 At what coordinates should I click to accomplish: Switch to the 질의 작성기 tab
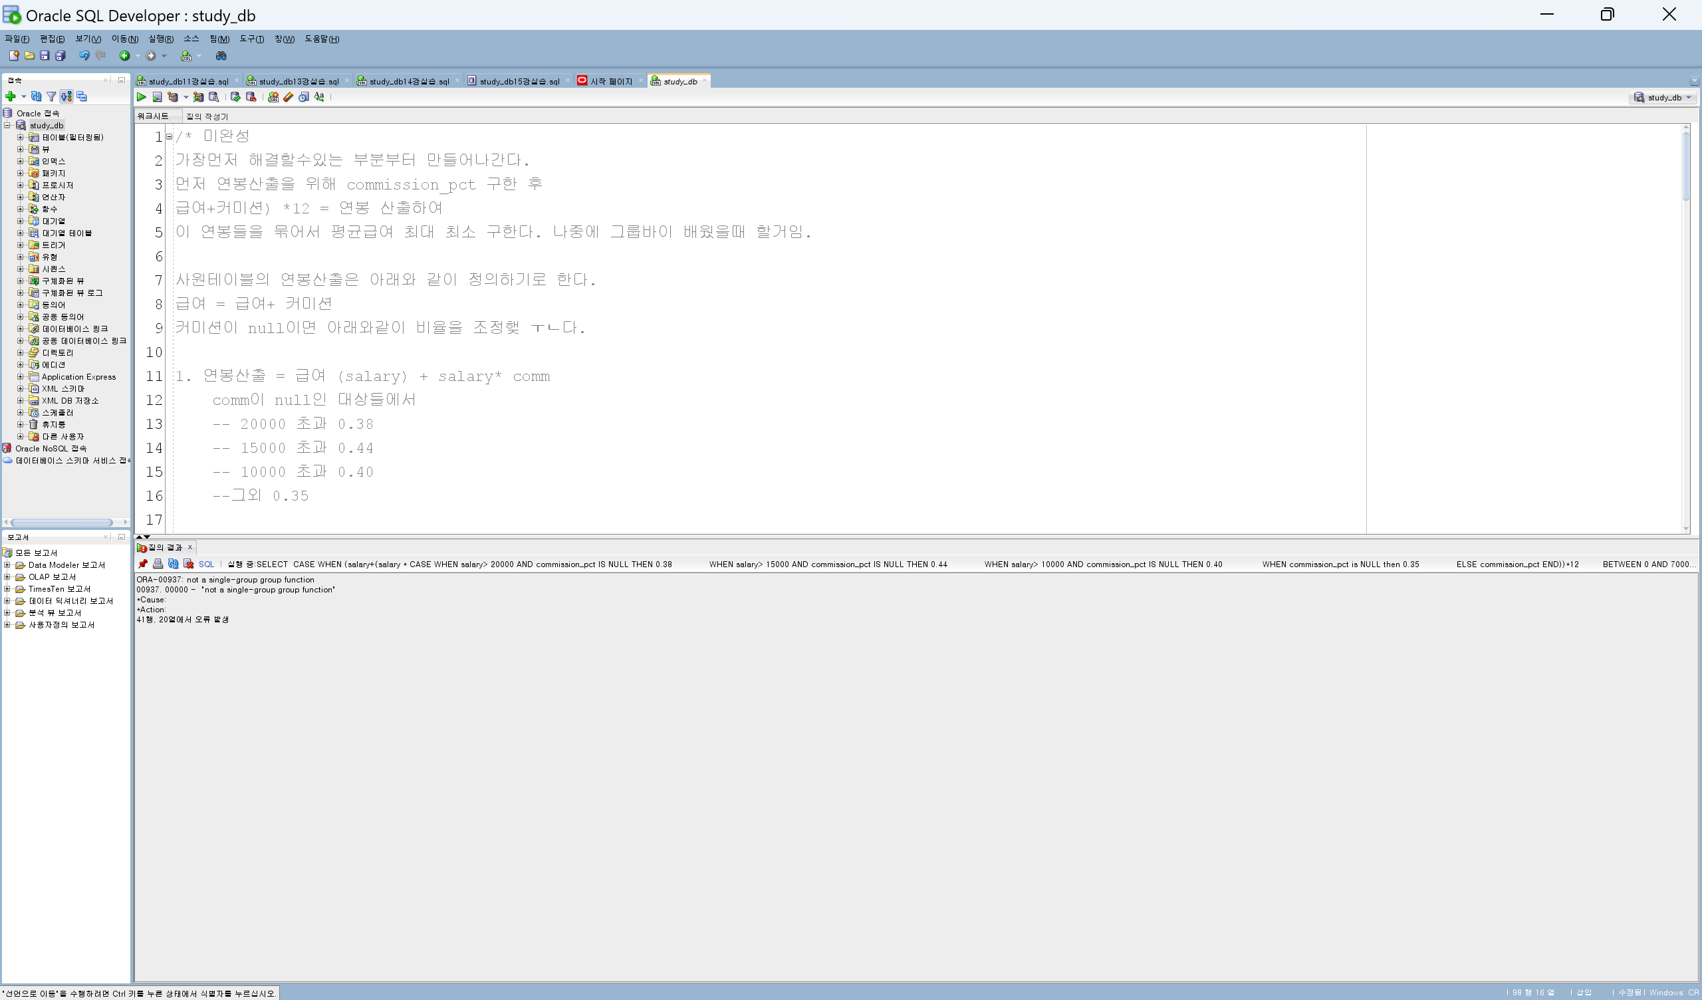pos(207,116)
